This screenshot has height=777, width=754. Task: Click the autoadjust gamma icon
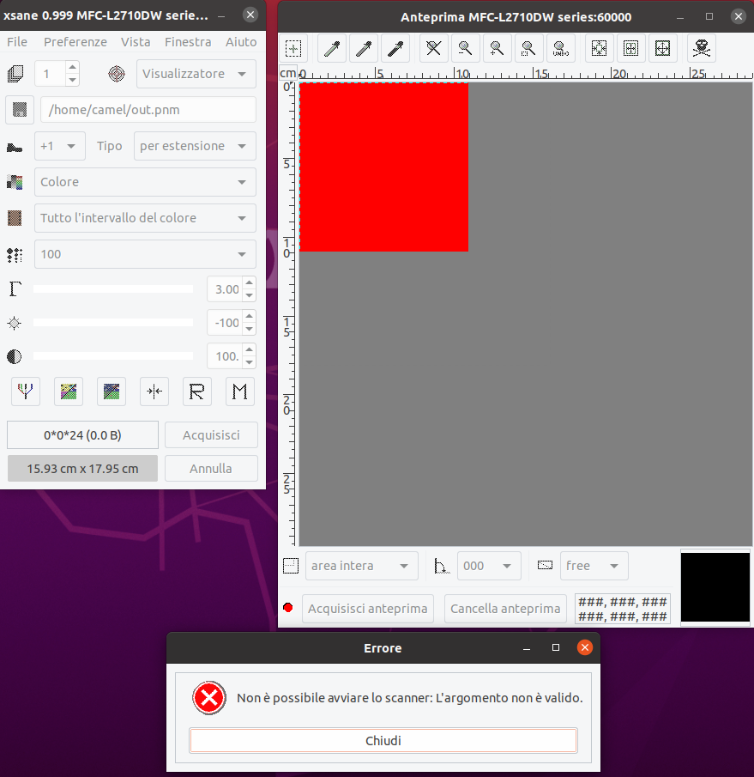click(25, 392)
